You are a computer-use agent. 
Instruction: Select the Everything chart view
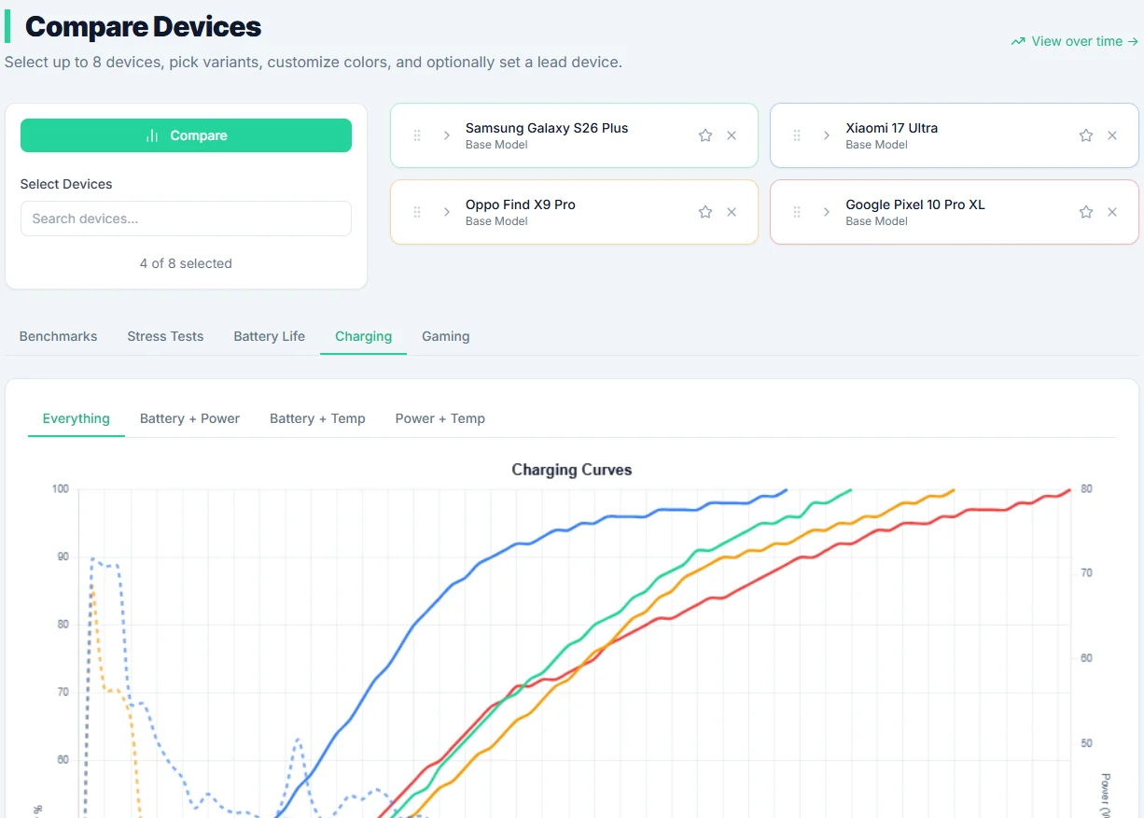pos(77,418)
